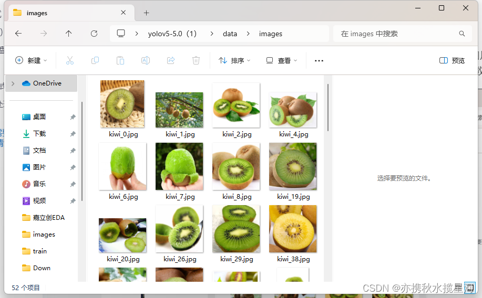Click the search magnifier icon
The image size is (482, 298).
[x=462, y=34]
